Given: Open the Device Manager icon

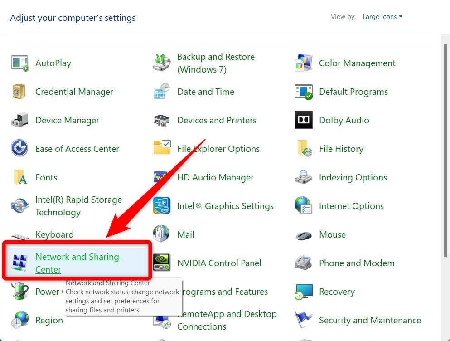Looking at the screenshot, I should click(20, 120).
